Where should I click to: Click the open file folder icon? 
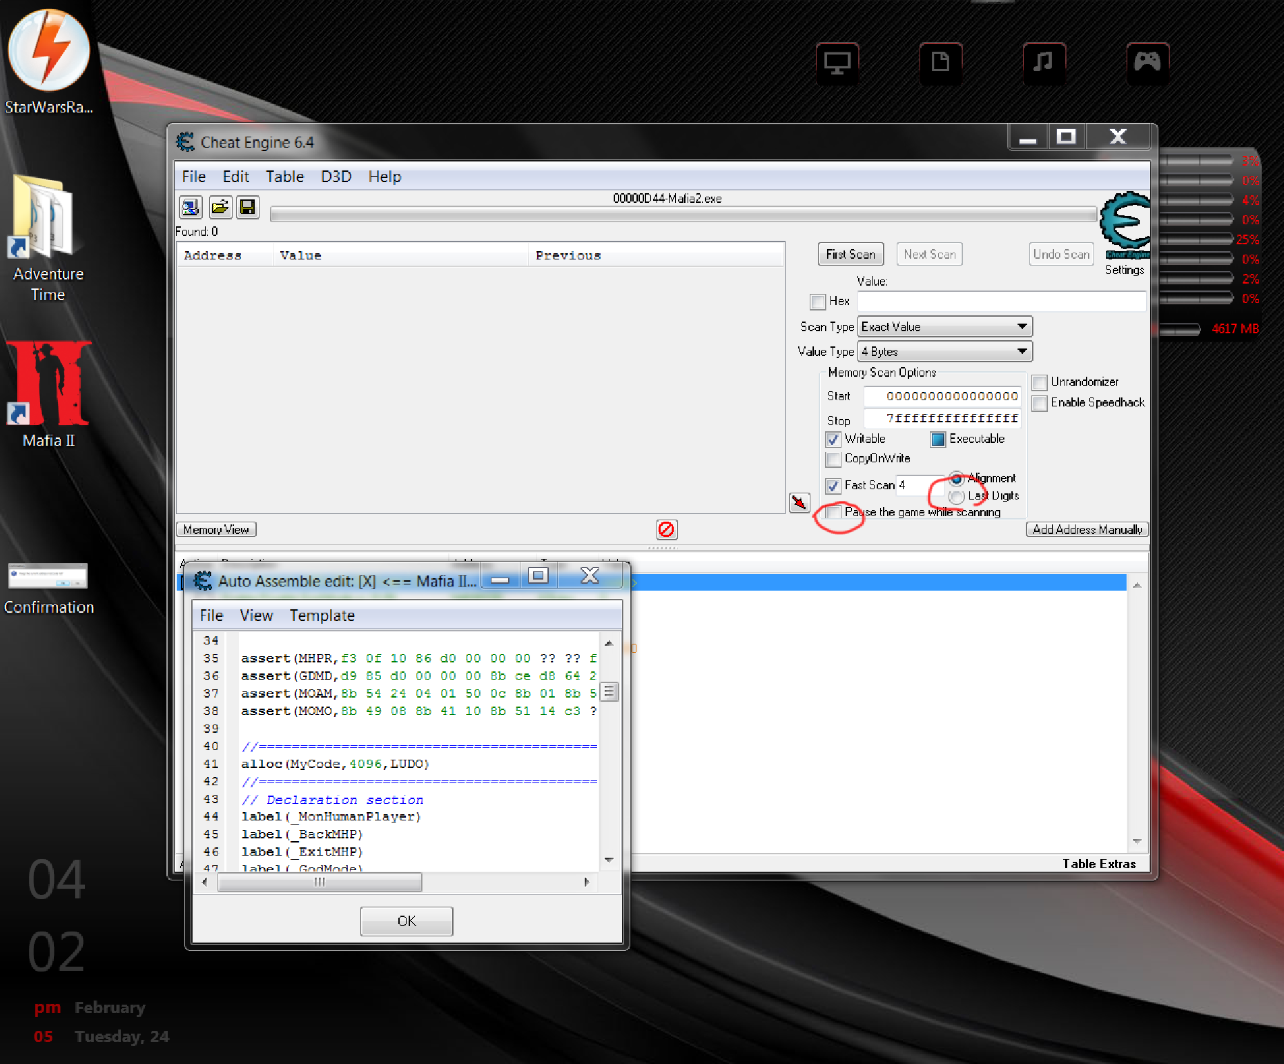coord(220,207)
